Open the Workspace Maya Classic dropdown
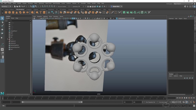196x110 pixels. [183, 4]
